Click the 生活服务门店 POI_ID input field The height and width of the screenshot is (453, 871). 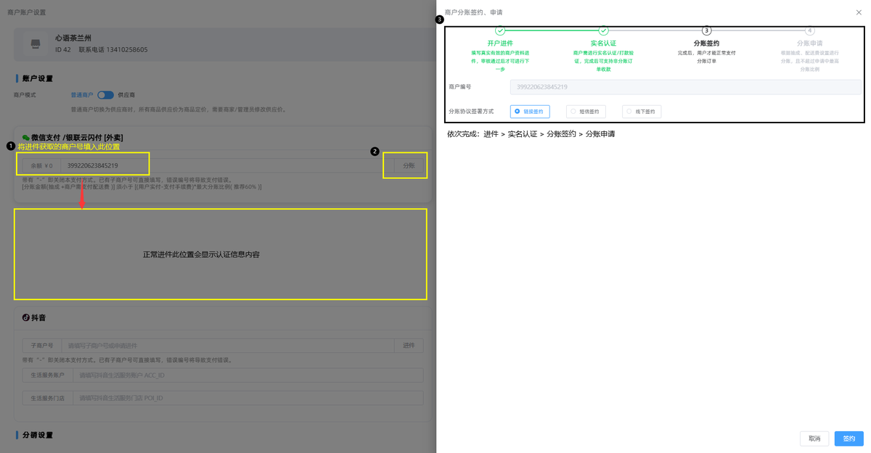(248, 398)
